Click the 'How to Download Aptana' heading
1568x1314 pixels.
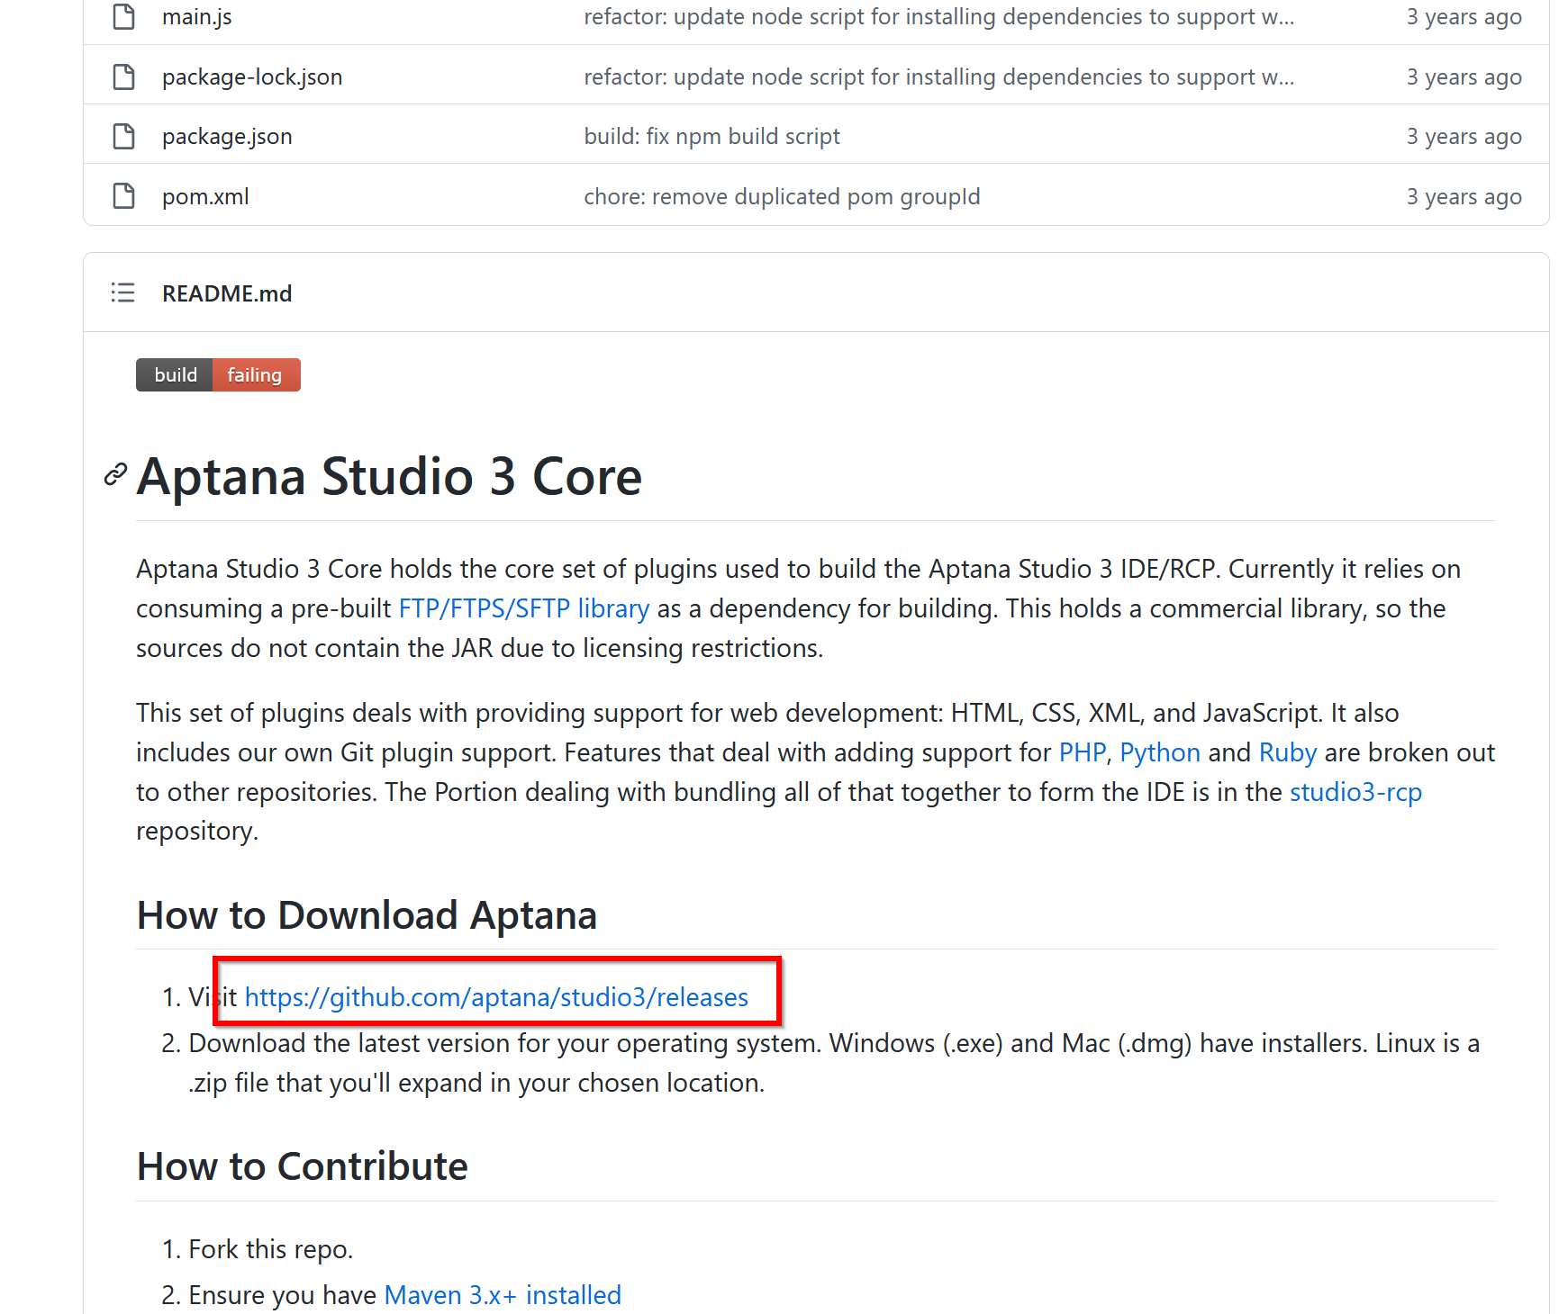point(367,915)
